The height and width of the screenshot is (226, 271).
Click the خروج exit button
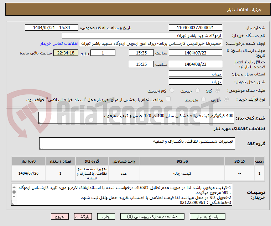60,216
